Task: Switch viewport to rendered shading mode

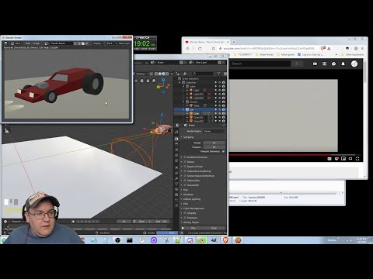Action: coord(167,74)
